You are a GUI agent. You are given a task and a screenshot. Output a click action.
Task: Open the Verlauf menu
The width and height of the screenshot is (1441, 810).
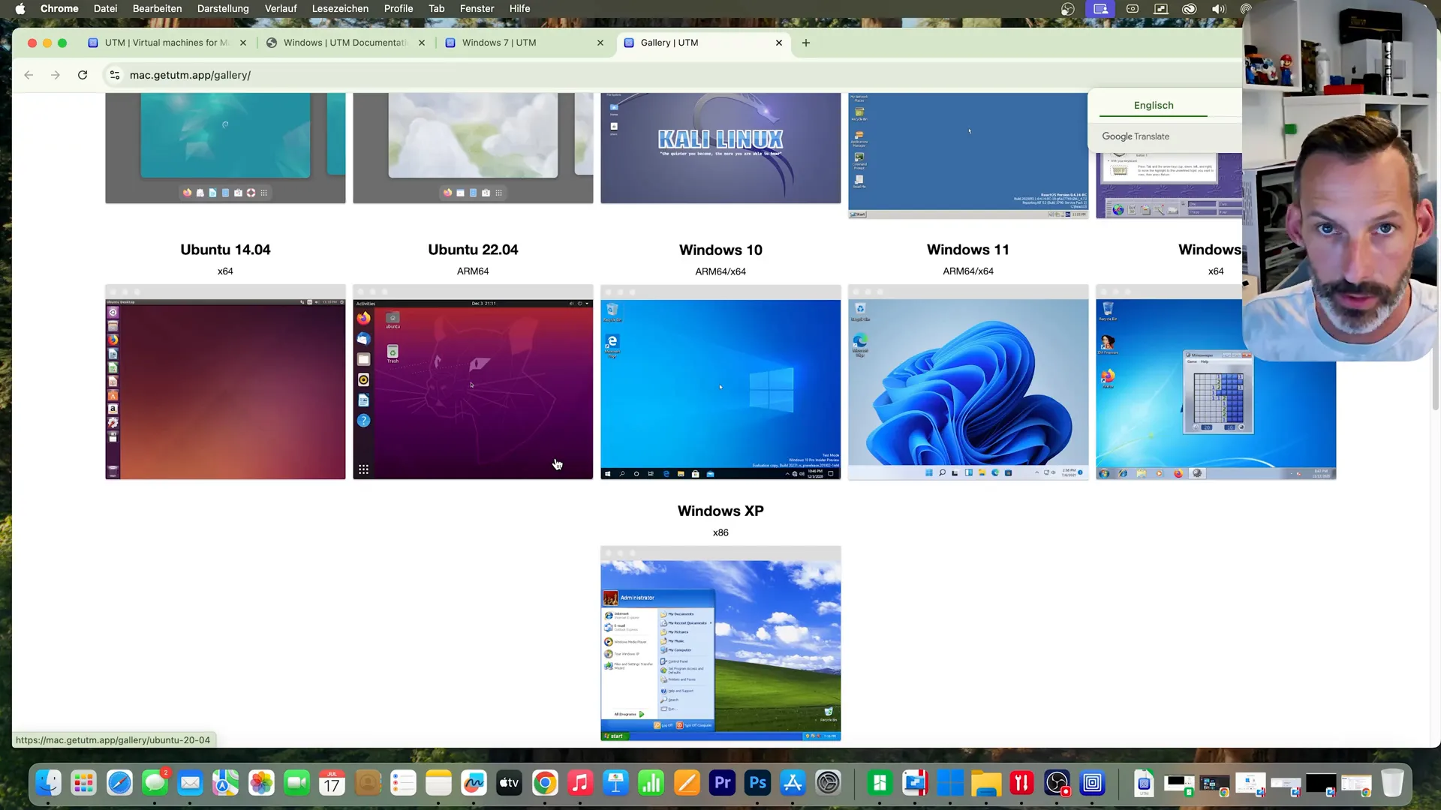point(281,9)
